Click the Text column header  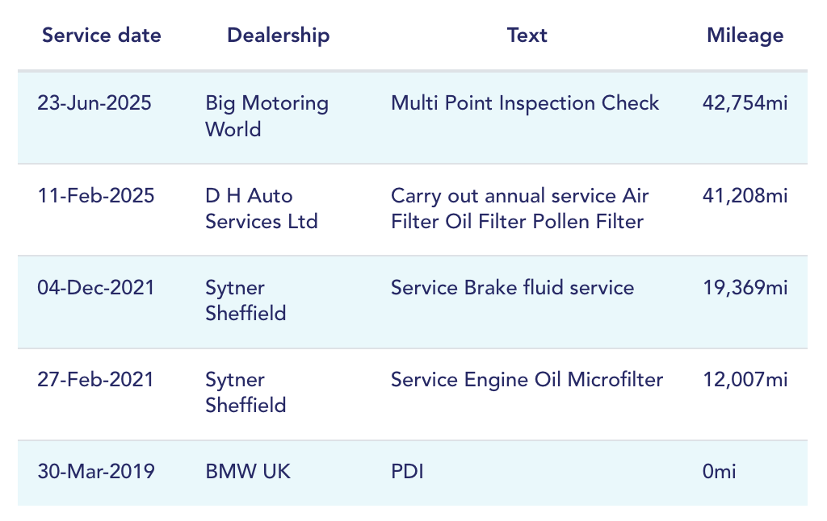[x=527, y=35]
